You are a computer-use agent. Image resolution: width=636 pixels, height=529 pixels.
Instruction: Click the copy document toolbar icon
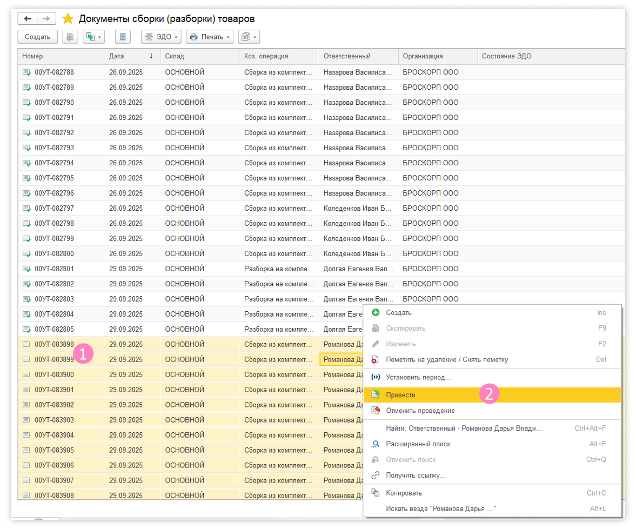pos(70,37)
